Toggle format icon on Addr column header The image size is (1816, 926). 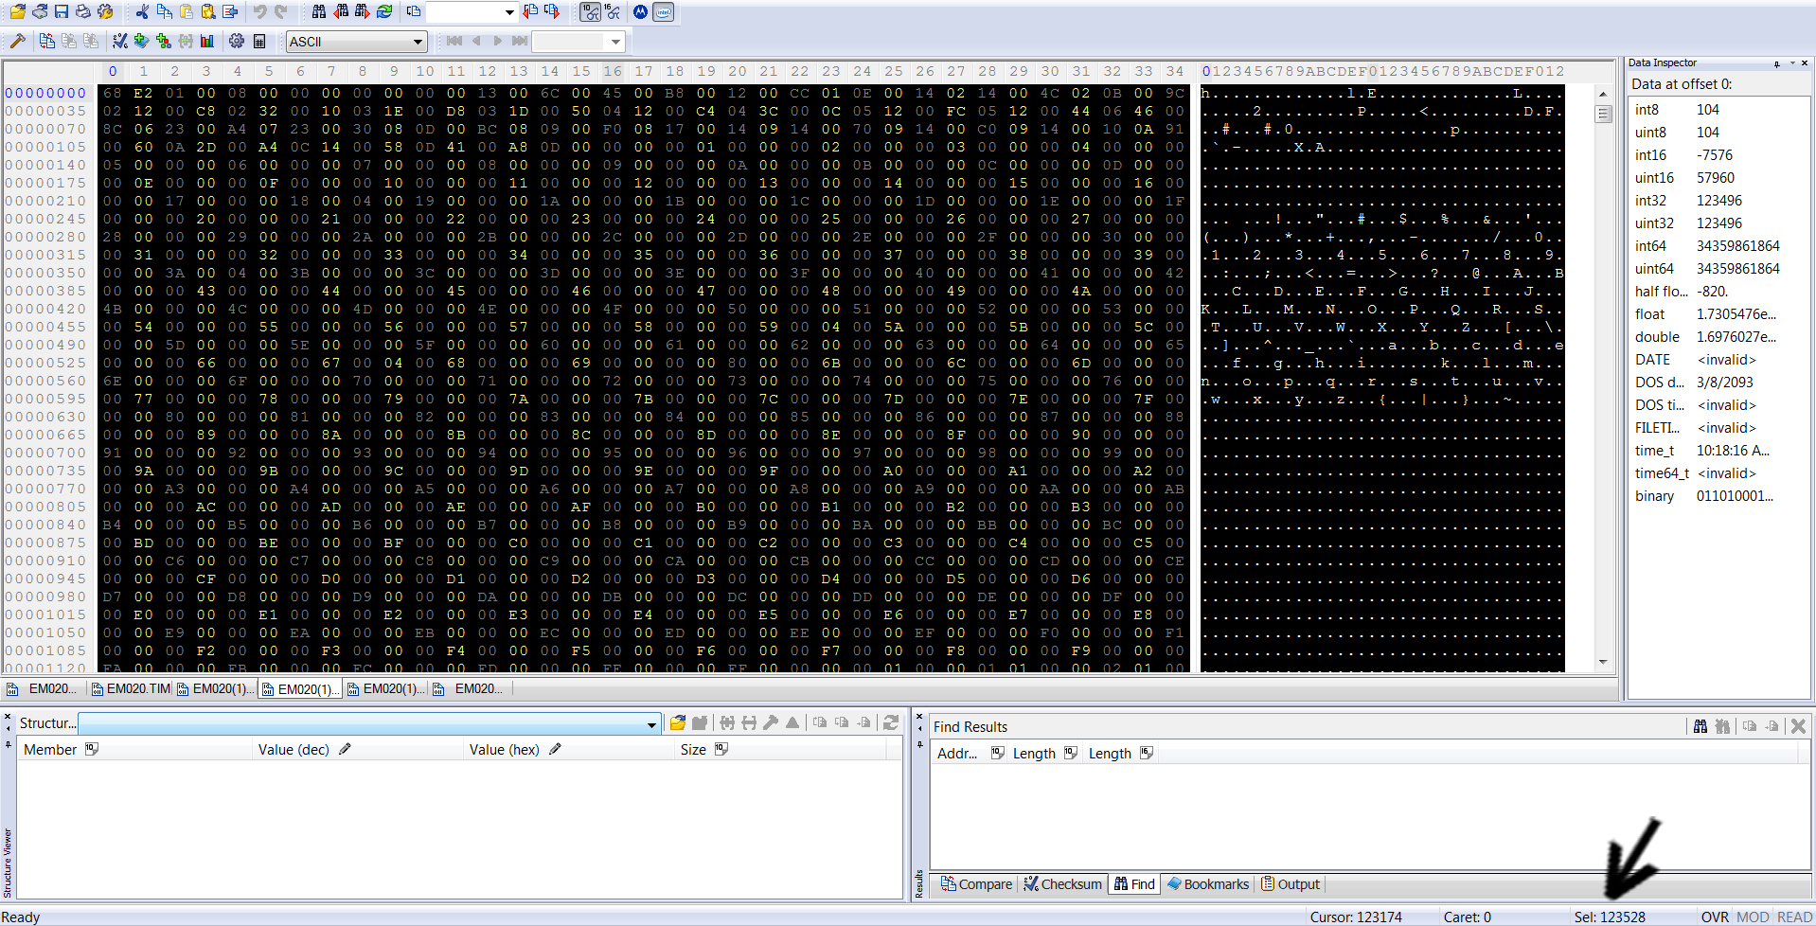pos(998,753)
